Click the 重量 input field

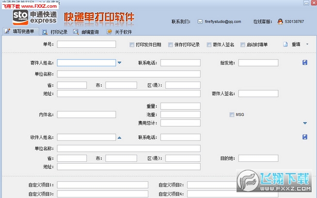pyautogui.click(x=180, y=106)
